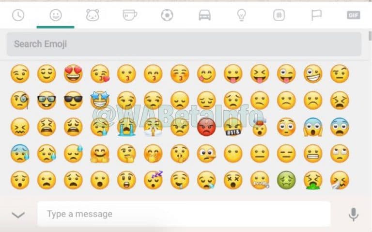Screen dimensions: 372x232
Task: Switch to the animals emoji category
Action: [x=93, y=15]
